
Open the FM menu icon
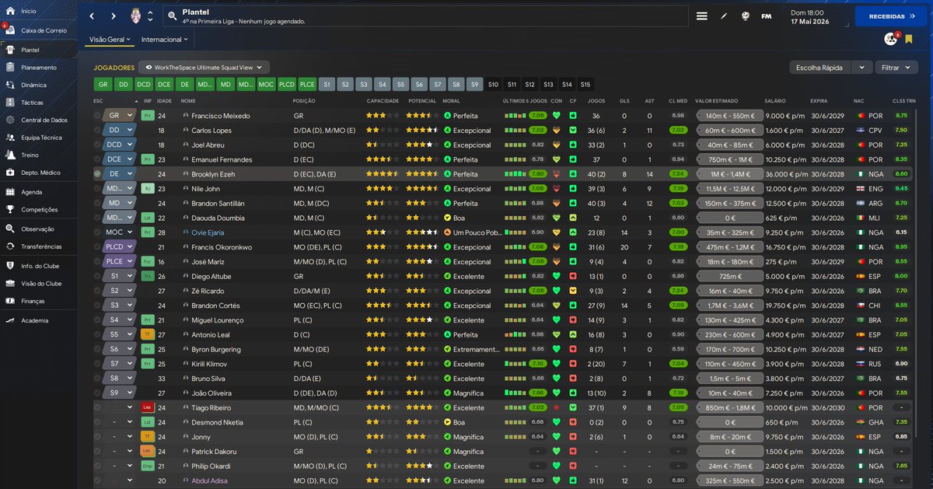(767, 16)
